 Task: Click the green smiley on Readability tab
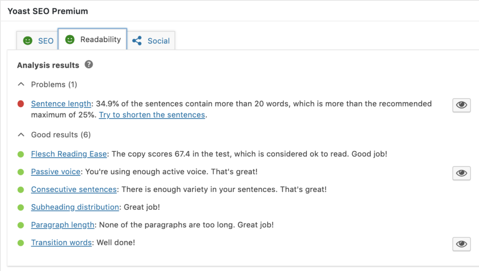[x=70, y=39]
